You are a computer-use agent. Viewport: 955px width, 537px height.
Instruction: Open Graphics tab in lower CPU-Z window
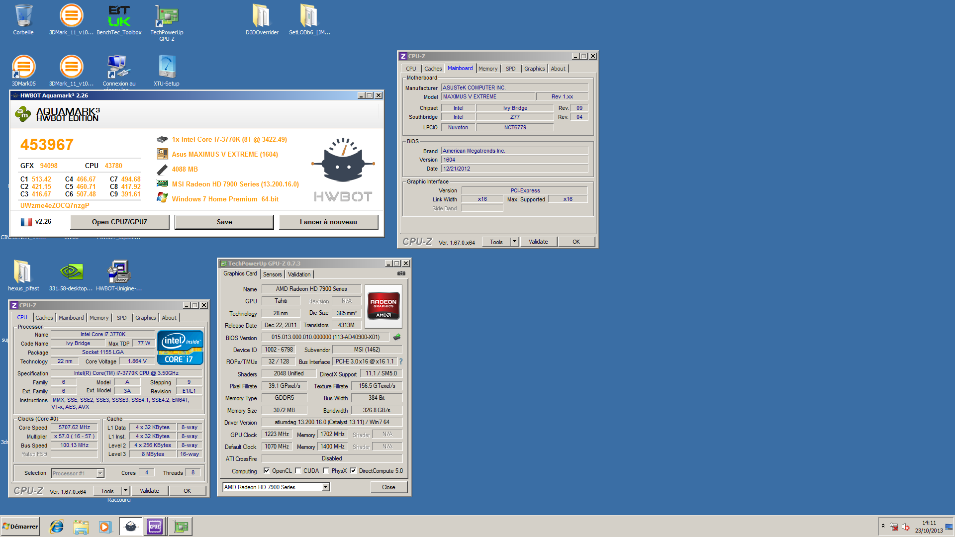pos(146,318)
